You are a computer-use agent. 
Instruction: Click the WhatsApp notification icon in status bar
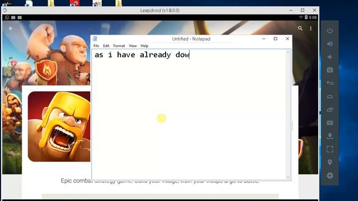(x=7, y=17)
